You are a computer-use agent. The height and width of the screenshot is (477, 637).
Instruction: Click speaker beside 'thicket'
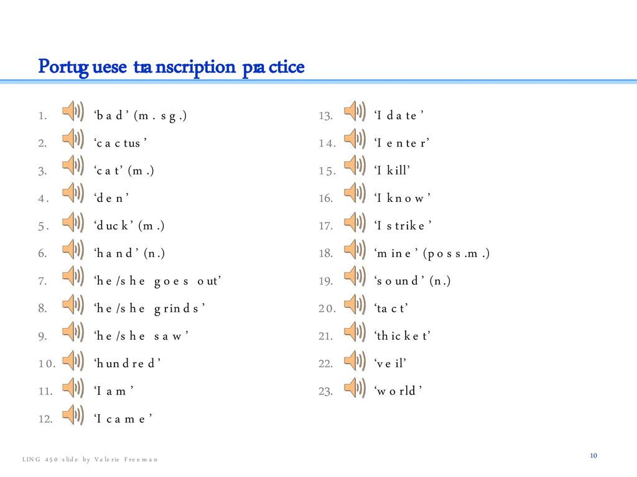tap(355, 332)
